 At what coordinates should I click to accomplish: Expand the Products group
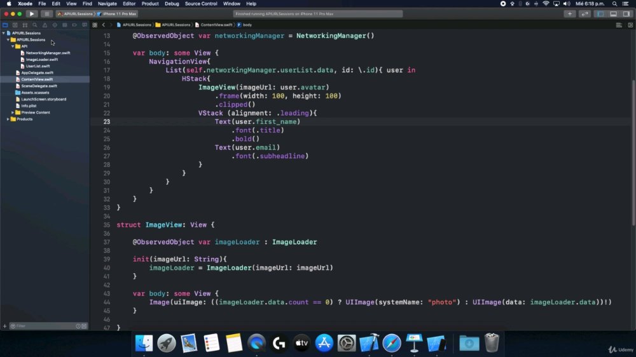point(8,119)
